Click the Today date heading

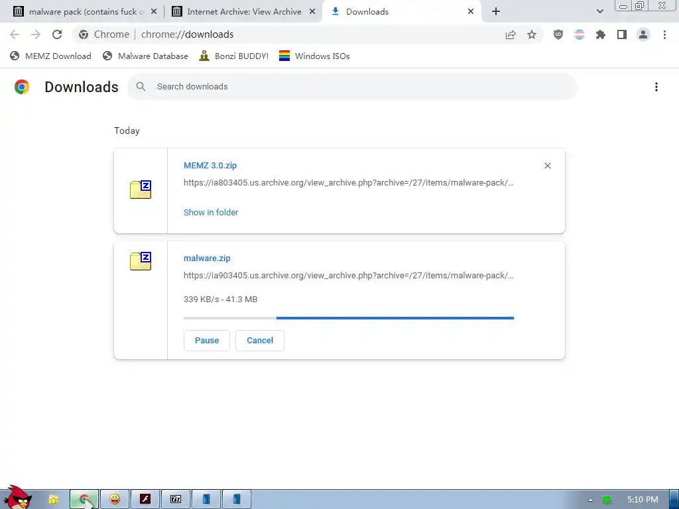(x=127, y=131)
